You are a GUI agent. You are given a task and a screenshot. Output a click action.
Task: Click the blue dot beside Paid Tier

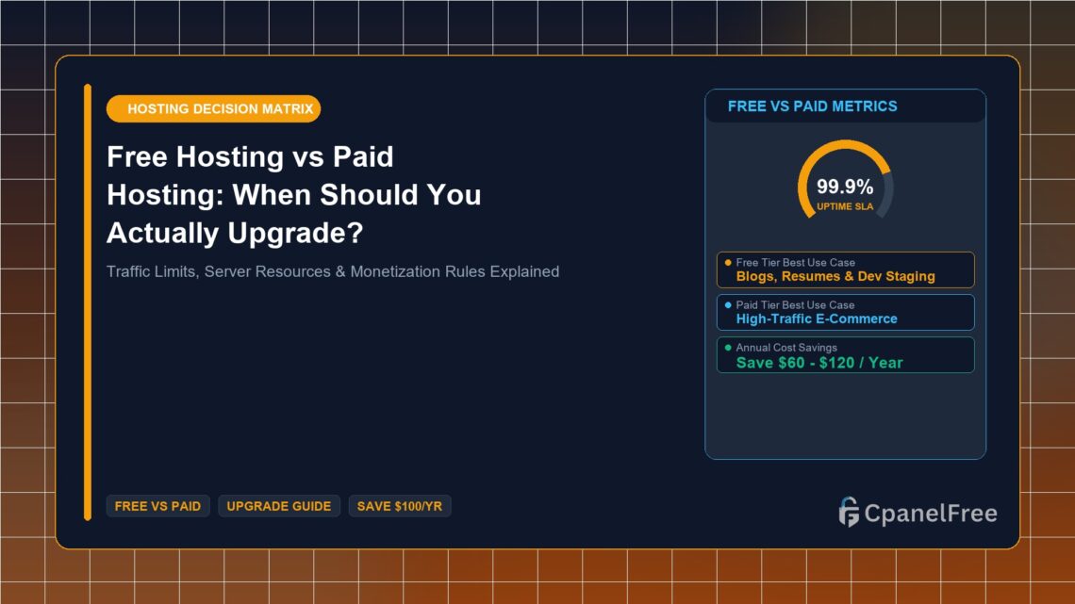click(x=728, y=304)
